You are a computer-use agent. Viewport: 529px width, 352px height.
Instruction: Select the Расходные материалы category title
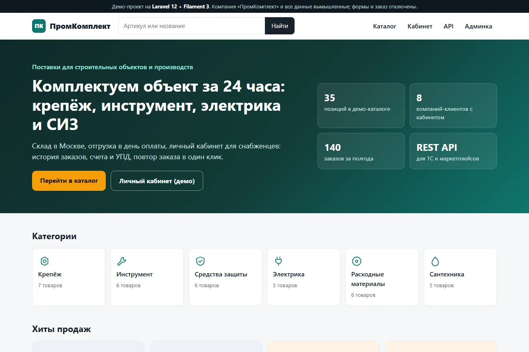tap(368, 279)
